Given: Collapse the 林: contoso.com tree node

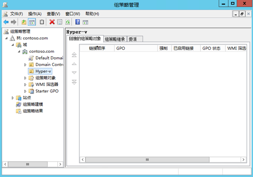Looking at the screenshot, I should (6, 38).
